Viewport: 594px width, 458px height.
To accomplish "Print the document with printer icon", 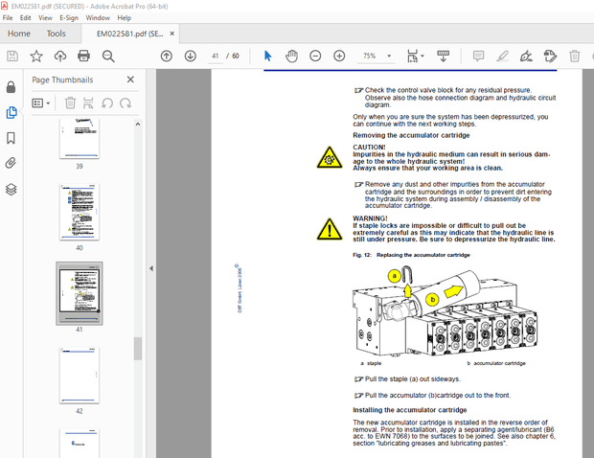I will [83, 57].
